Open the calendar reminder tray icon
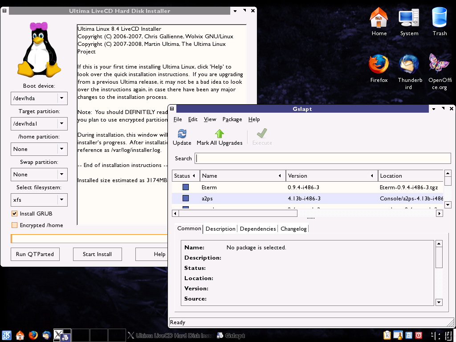 pyautogui.click(x=398, y=335)
